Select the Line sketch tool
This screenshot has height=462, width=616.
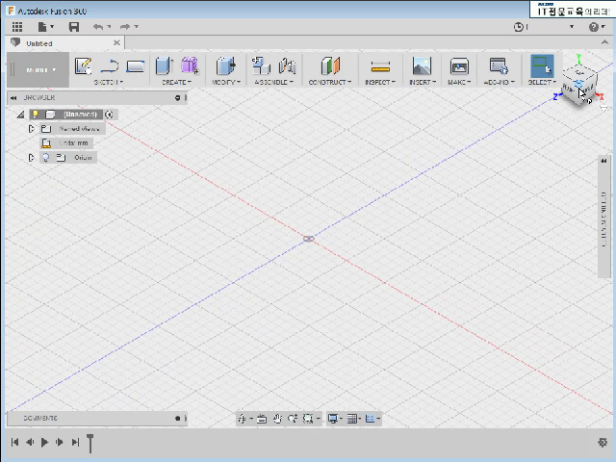(110, 65)
